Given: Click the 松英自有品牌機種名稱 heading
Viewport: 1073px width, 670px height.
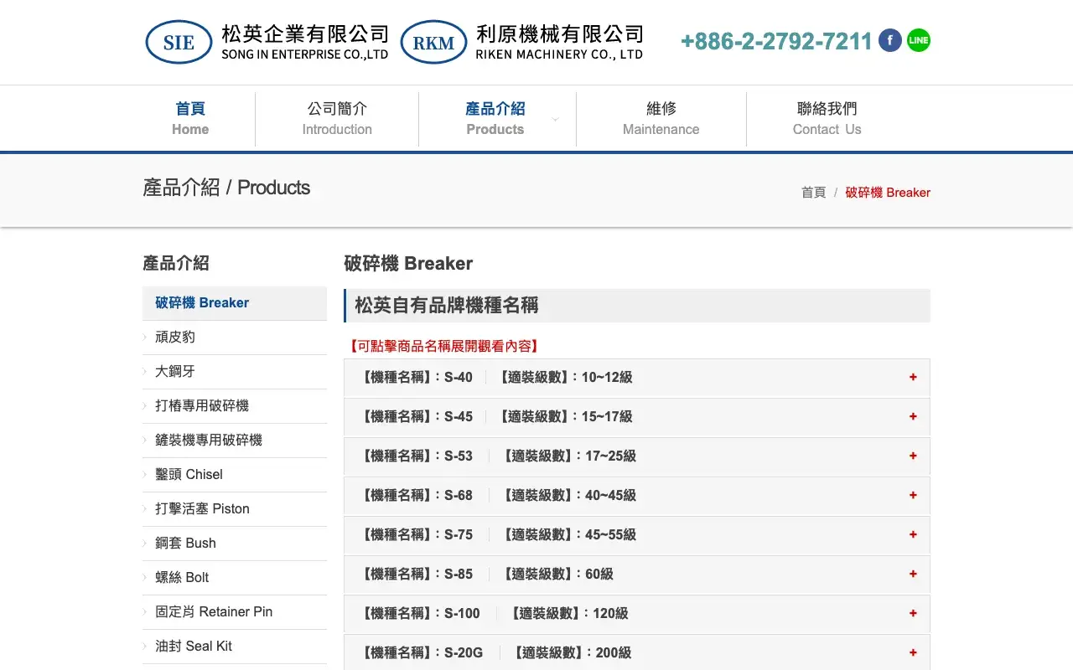Looking at the screenshot, I should point(446,306).
